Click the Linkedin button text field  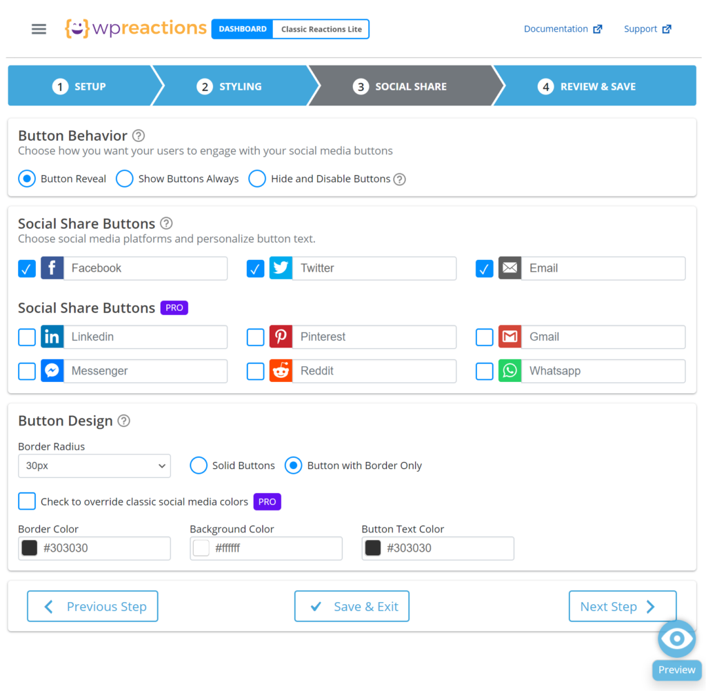pos(145,337)
